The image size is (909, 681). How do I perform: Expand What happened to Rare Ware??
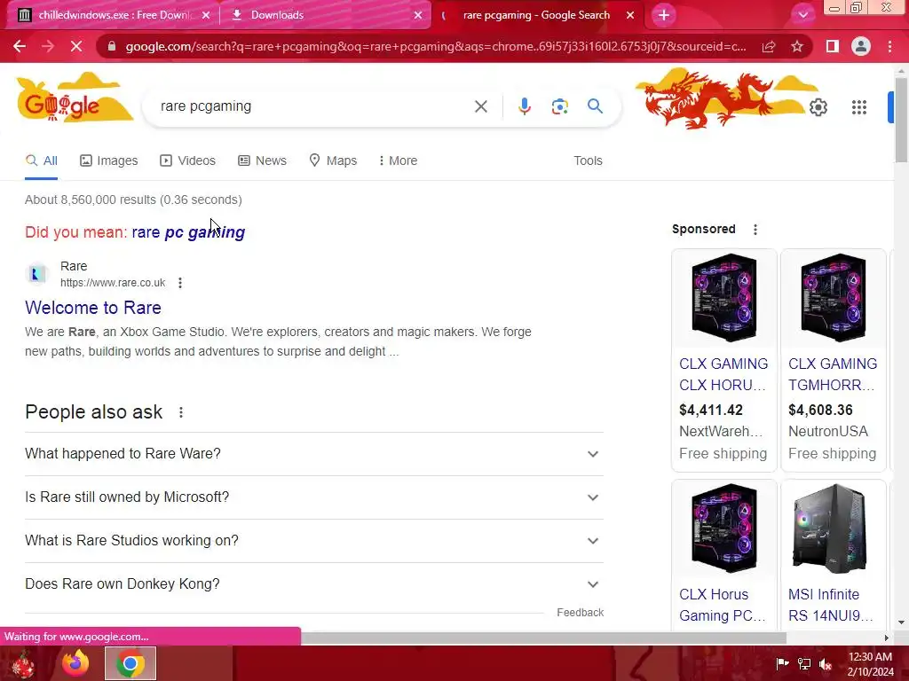click(x=314, y=453)
